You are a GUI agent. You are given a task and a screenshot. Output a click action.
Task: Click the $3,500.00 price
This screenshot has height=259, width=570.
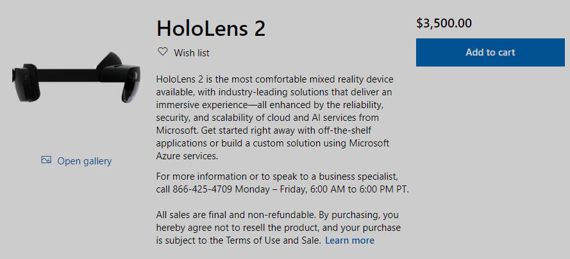tap(444, 24)
